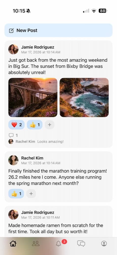The height and width of the screenshot is (255, 117).
Task: Open the Home tab icon
Action: coord(13,244)
